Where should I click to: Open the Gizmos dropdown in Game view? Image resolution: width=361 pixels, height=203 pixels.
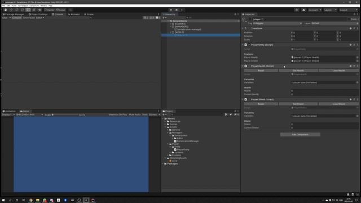click(154, 114)
